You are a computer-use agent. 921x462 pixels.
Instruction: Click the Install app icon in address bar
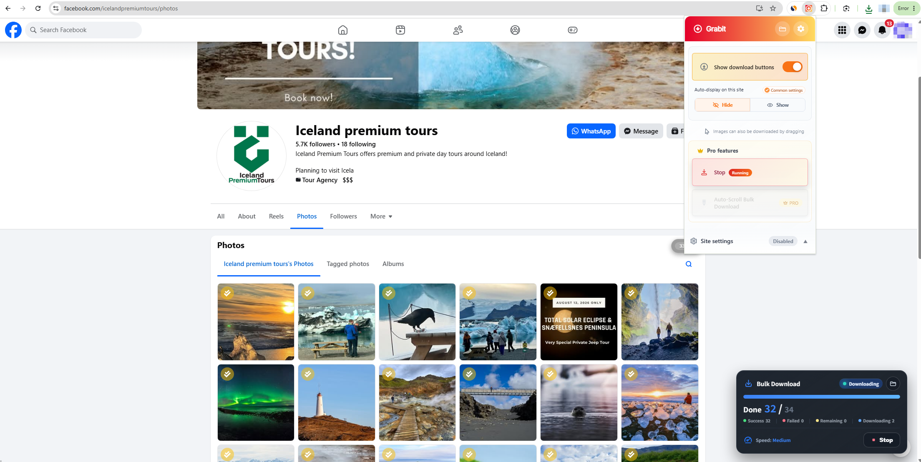(760, 8)
